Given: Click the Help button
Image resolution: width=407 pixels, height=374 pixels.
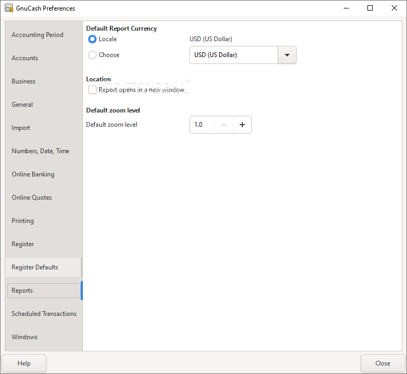Looking at the screenshot, I should tap(24, 363).
